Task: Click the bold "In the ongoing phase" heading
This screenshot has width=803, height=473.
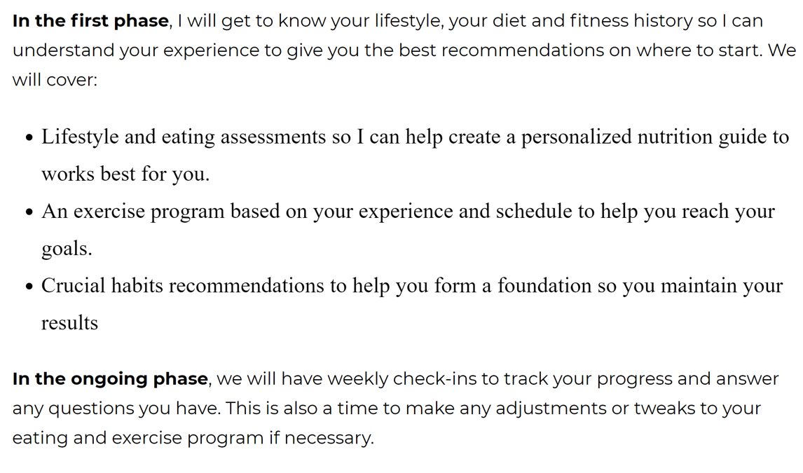Action: click(110, 379)
